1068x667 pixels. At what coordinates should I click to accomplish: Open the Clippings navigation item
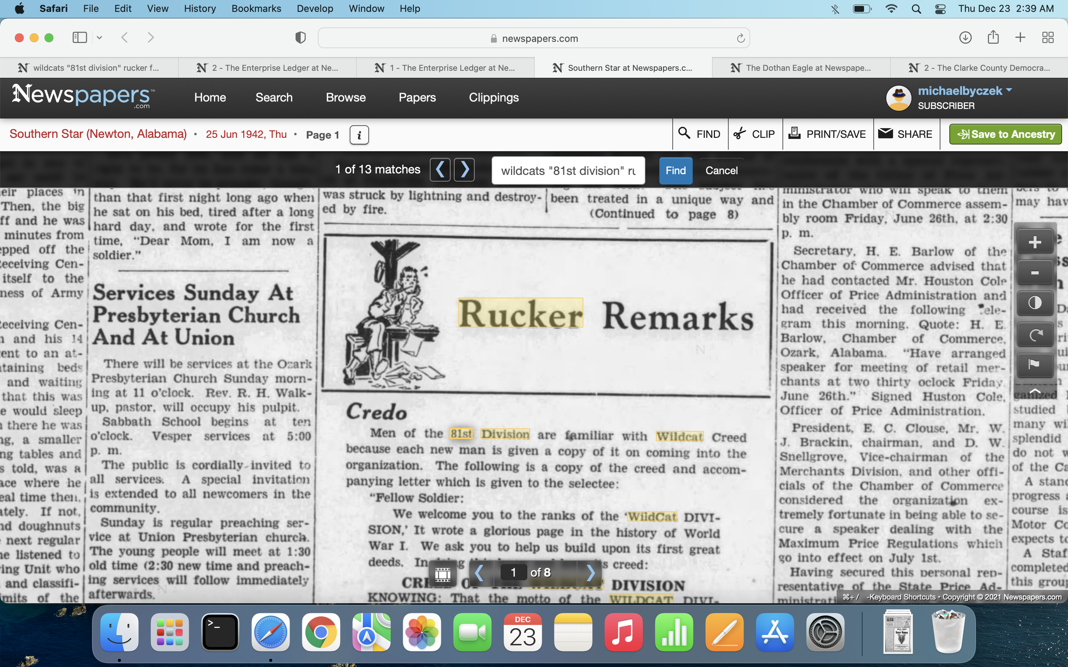point(494,97)
